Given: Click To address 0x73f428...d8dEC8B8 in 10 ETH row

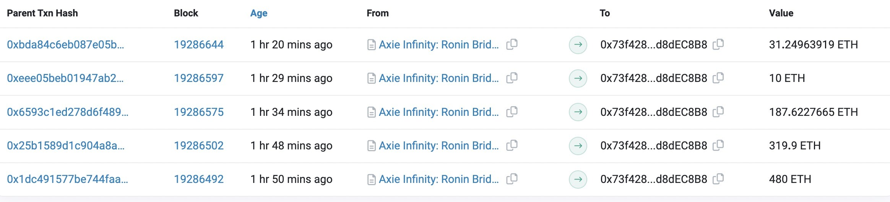Looking at the screenshot, I should 654,78.
